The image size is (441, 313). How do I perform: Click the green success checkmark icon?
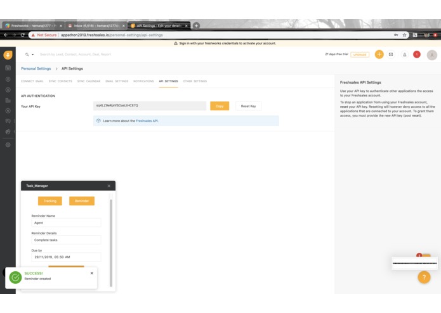(15, 278)
